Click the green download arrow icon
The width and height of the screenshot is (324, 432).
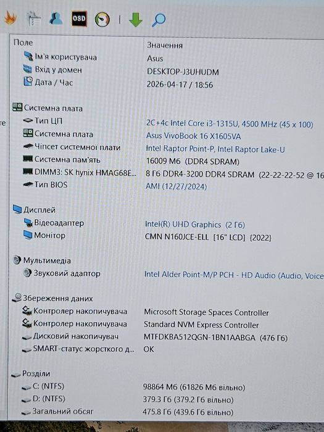click(136, 20)
